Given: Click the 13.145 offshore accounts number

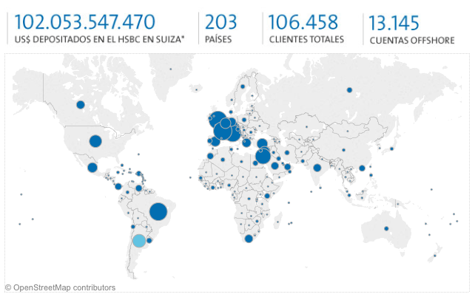Looking at the screenshot, I should (394, 23).
